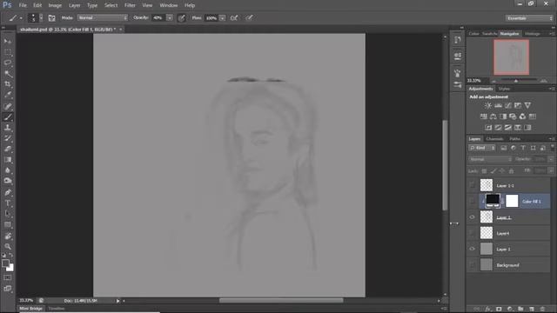The height and width of the screenshot is (313, 557).
Task: Select the Type tool
Action: 8,203
